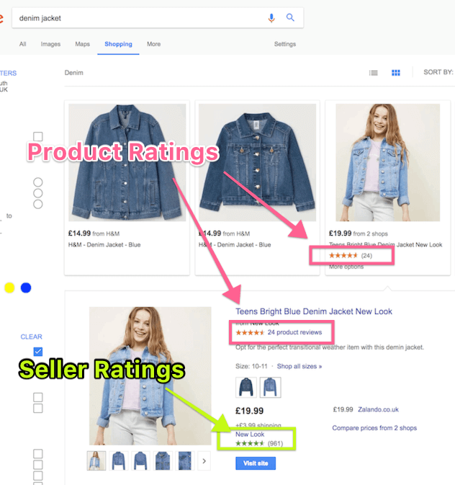Select the light blue colour variant thumbnail
This screenshot has width=455, height=485.
(x=270, y=387)
